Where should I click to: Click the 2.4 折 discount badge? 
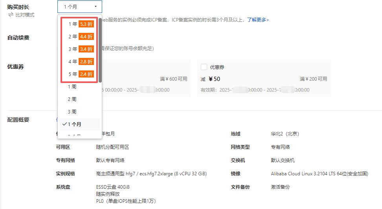(86, 74)
